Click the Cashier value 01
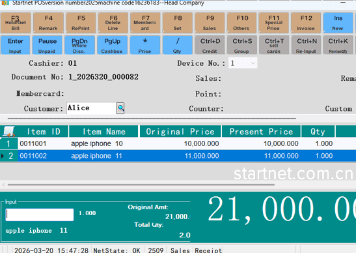This screenshot has width=356, height=253. (x=72, y=63)
